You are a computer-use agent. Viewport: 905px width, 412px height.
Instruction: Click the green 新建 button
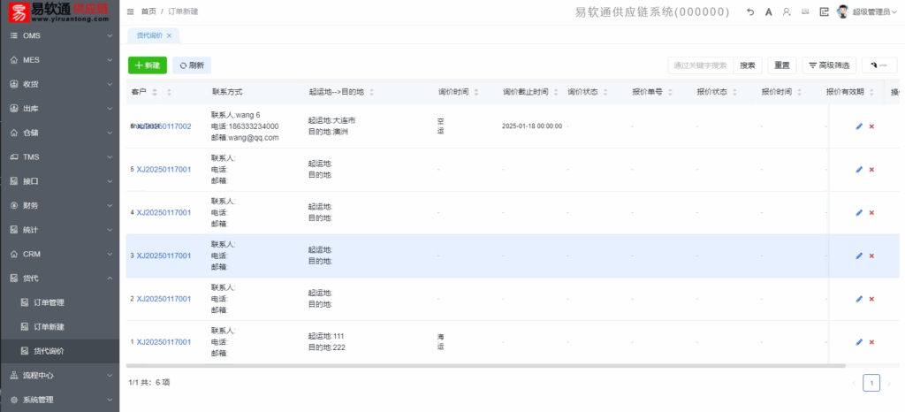click(x=148, y=65)
